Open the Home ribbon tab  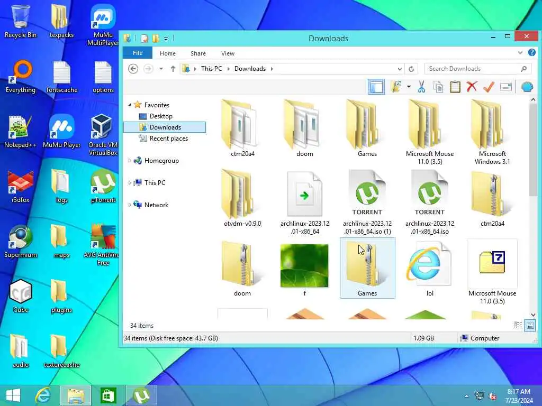[x=168, y=53]
